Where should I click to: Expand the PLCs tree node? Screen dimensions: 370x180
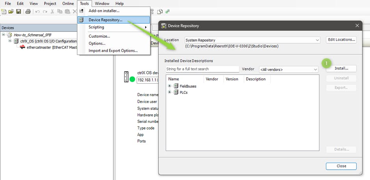coord(170,92)
